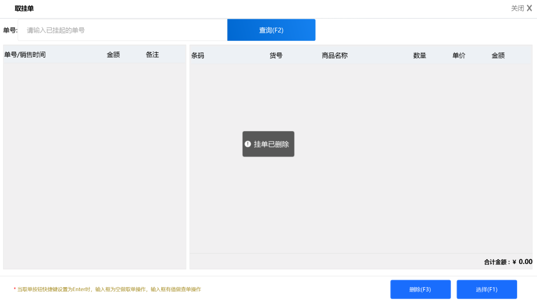Click the 合计金额 total amount display
The width and height of the screenshot is (537, 302).
pos(508,262)
